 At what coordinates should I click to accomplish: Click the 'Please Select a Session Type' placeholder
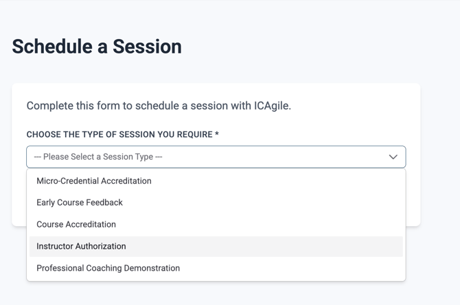(x=98, y=157)
